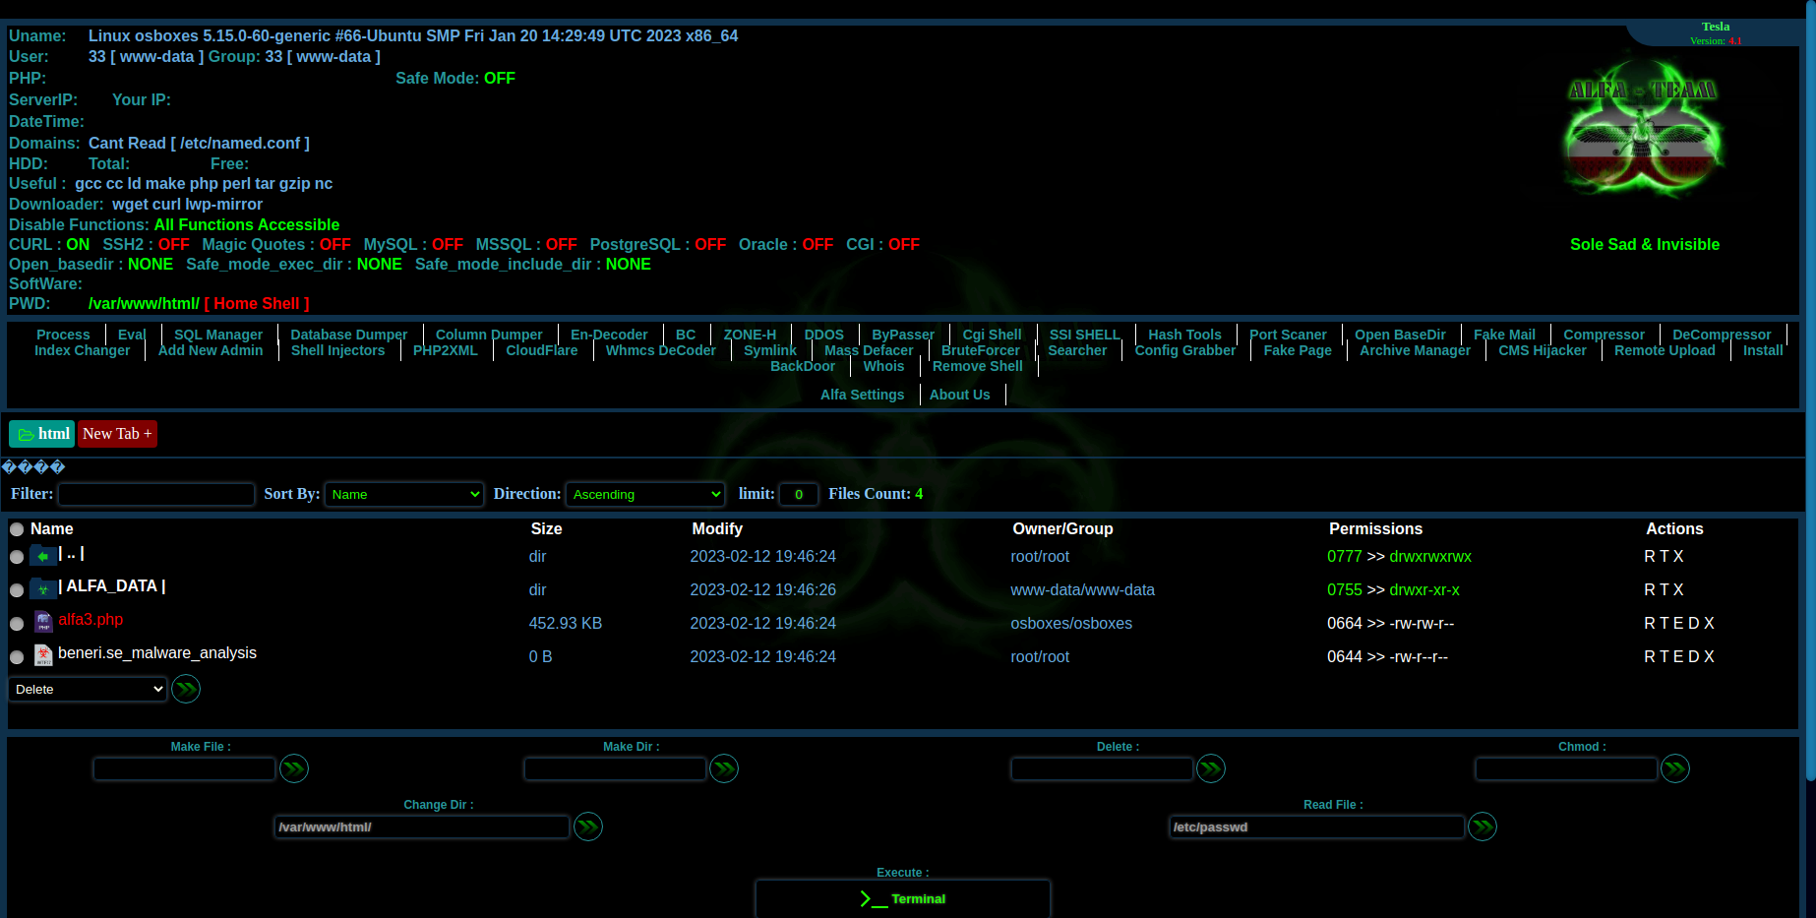Viewport: 1816px width, 918px height.
Task: Open the Archive Manager menu item
Action: tap(1415, 350)
